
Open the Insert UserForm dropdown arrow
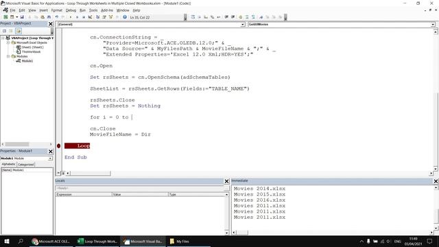[16, 17]
